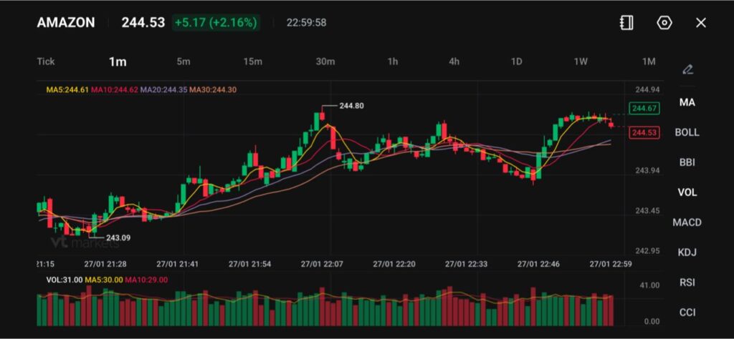This screenshot has width=734, height=339.
Task: Select the CCI indicator
Action: point(687,313)
